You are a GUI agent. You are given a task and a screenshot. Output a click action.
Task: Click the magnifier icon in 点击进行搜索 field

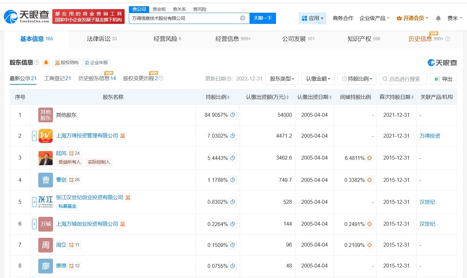pyautogui.click(x=385, y=79)
